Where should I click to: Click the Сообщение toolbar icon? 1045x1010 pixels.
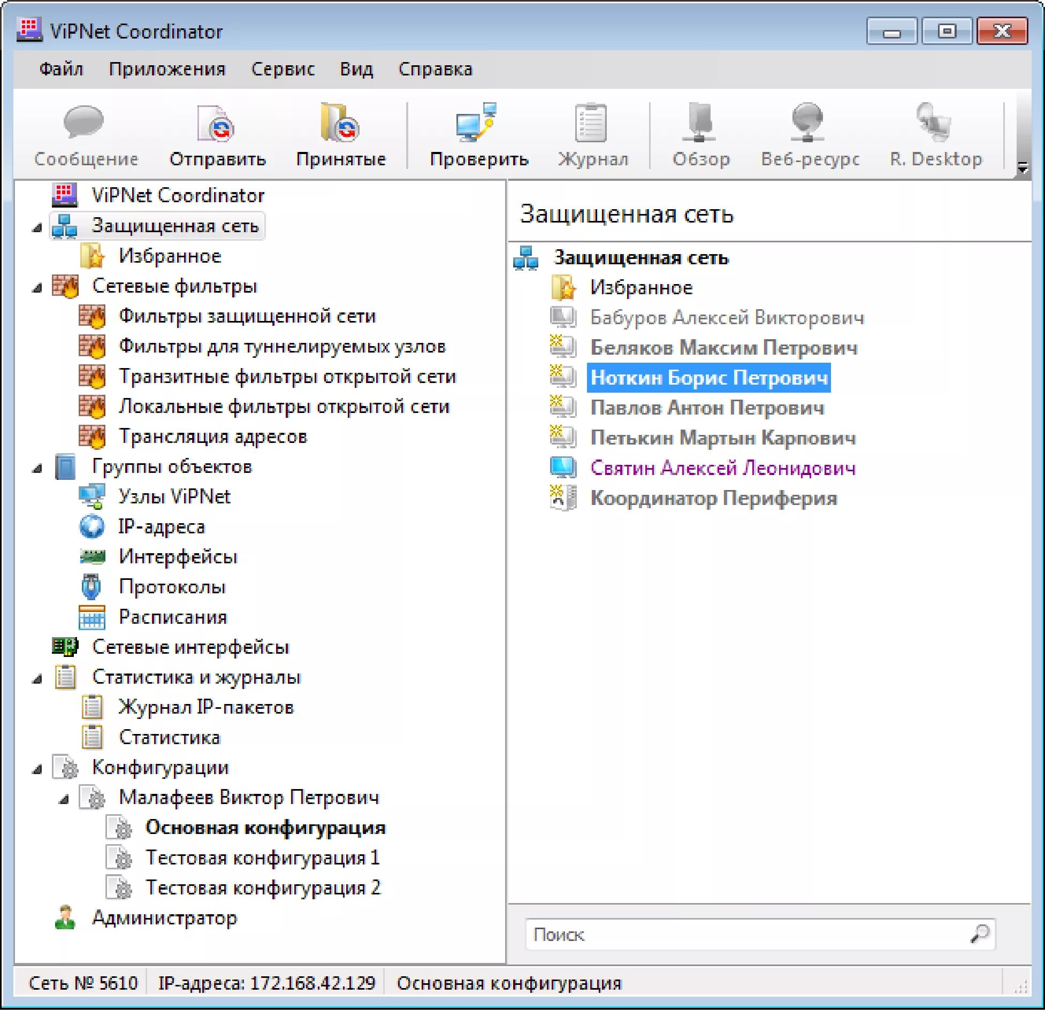(83, 123)
